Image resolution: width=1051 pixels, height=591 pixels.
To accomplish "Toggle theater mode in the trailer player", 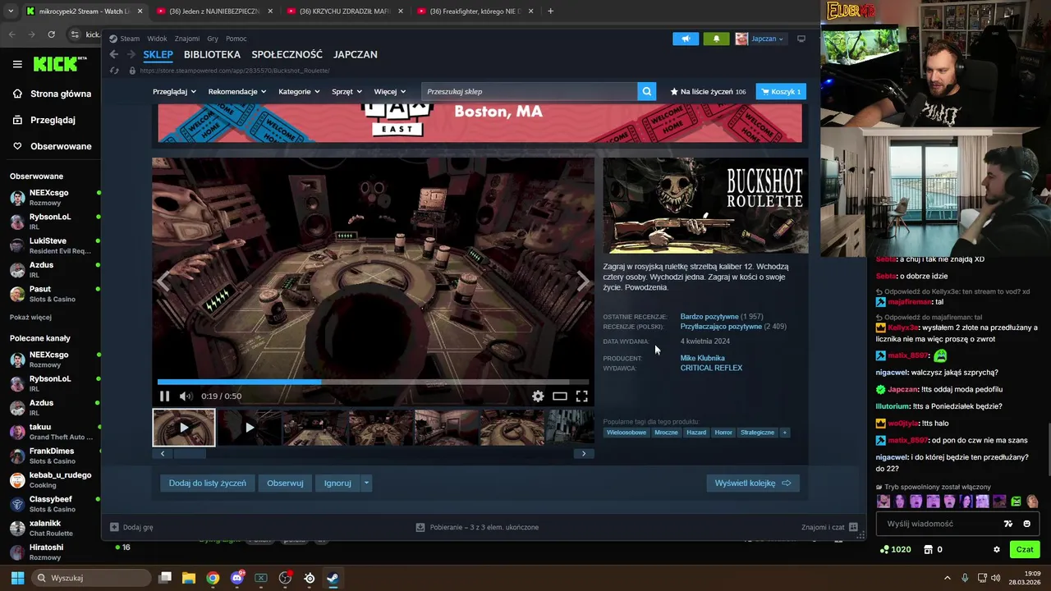I will pos(560,396).
